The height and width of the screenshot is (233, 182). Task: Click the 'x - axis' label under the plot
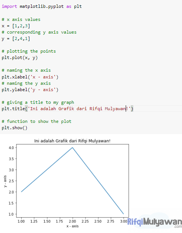pos(72,226)
